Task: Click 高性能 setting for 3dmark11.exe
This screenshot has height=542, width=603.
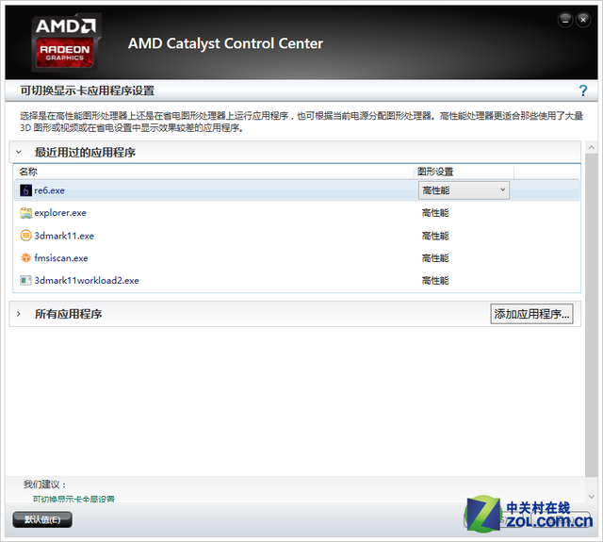Action: [x=435, y=236]
